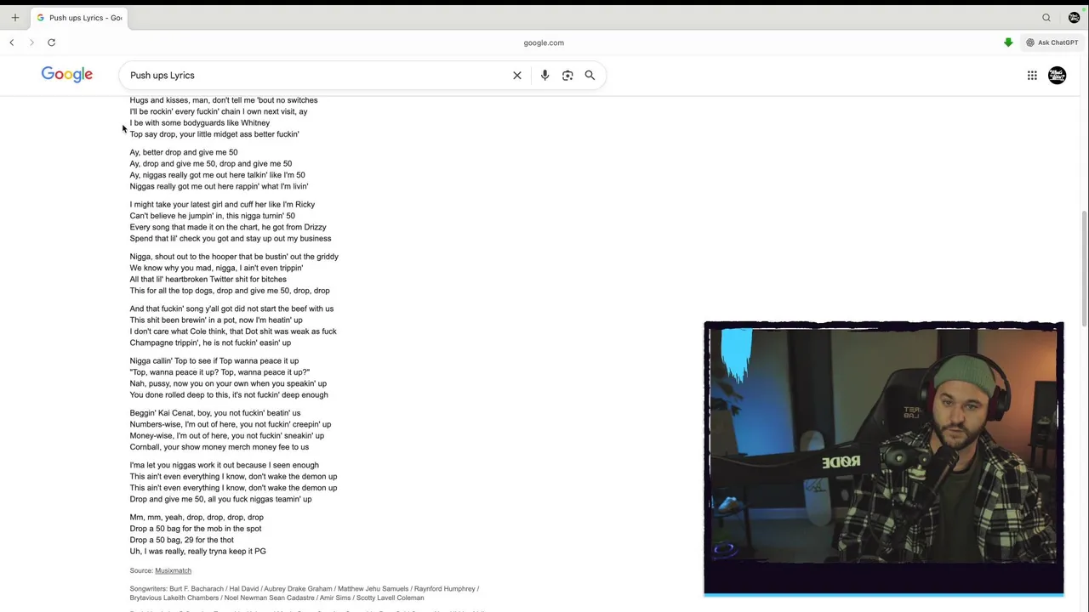
Task: Click the google.com address bar
Action: [544, 42]
